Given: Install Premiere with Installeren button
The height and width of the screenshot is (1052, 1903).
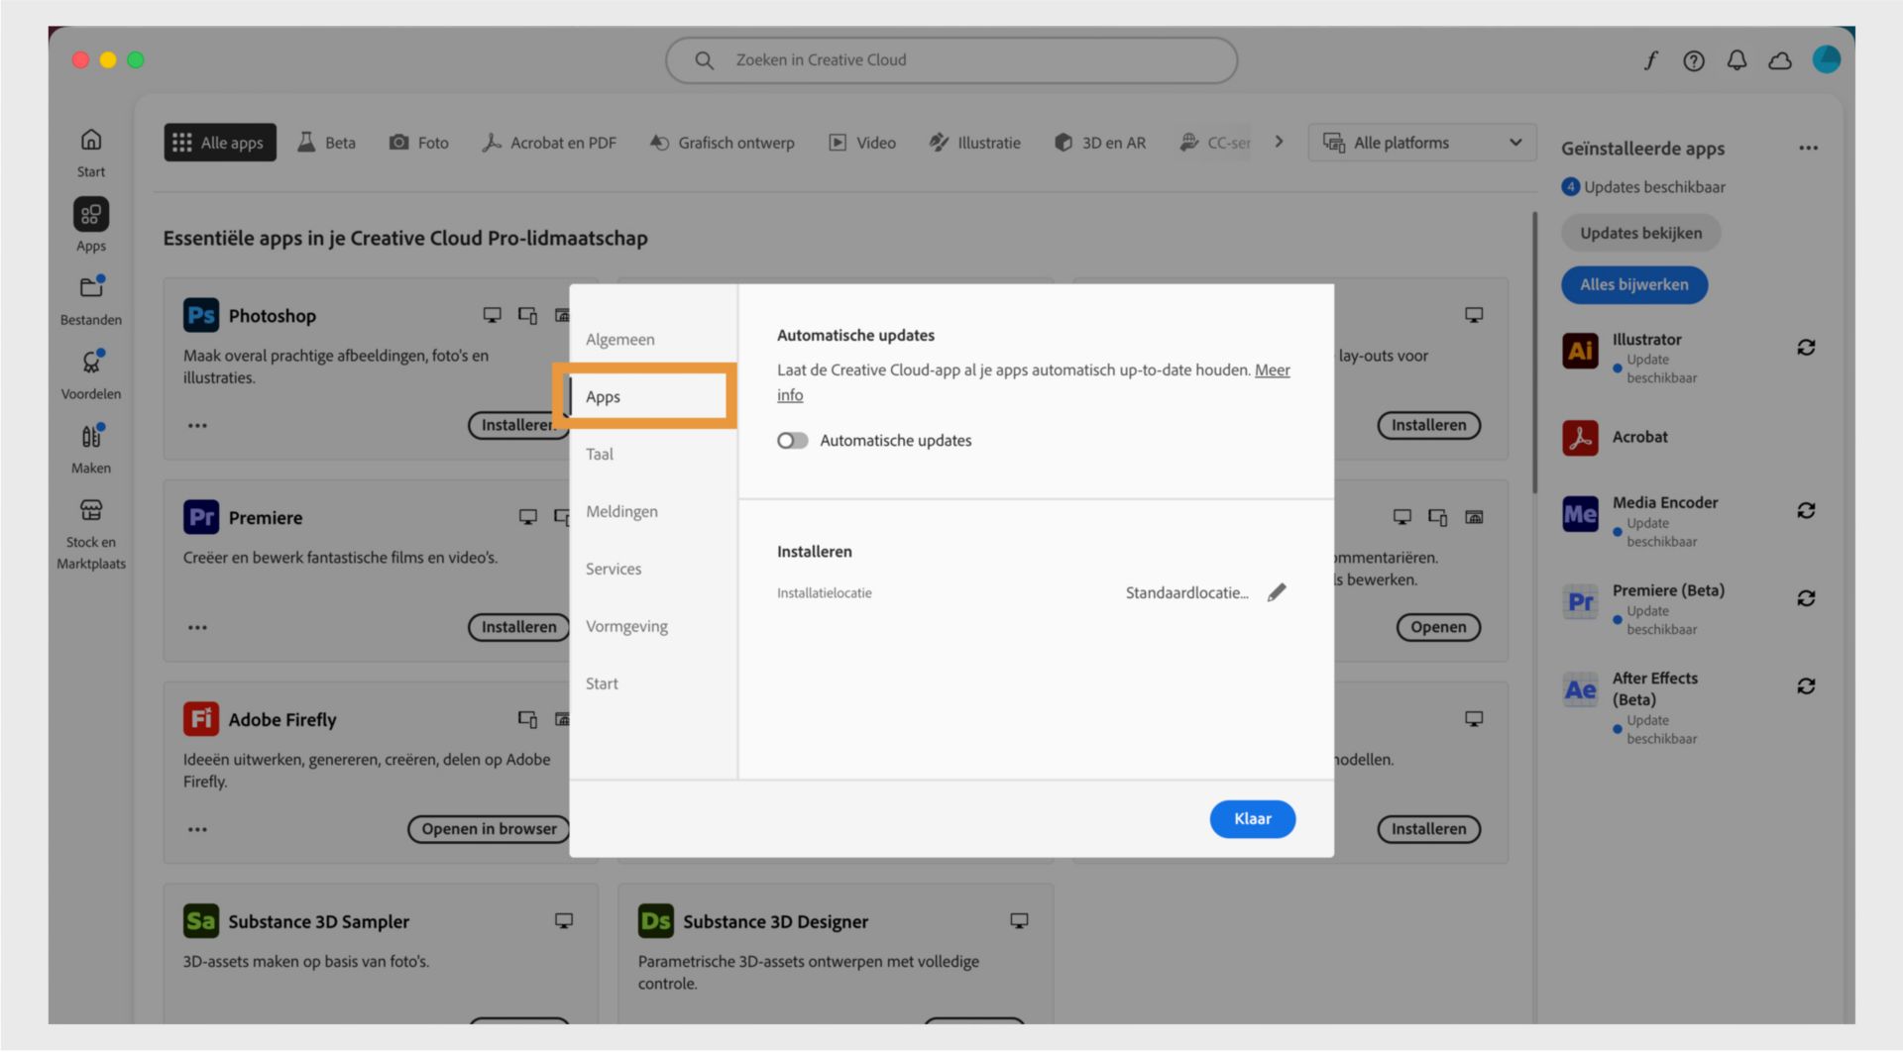Looking at the screenshot, I should 518,628.
